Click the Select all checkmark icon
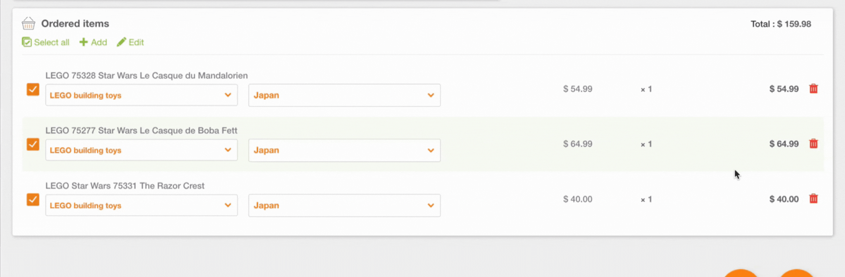Screen dimensions: 845x277 point(27,42)
